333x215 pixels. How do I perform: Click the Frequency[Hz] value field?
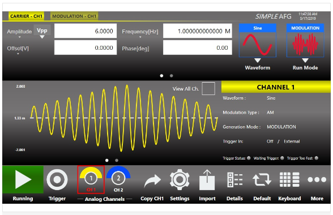click(198, 31)
